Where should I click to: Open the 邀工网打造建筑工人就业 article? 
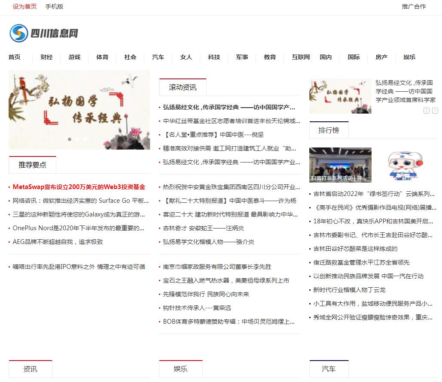[x=229, y=148]
